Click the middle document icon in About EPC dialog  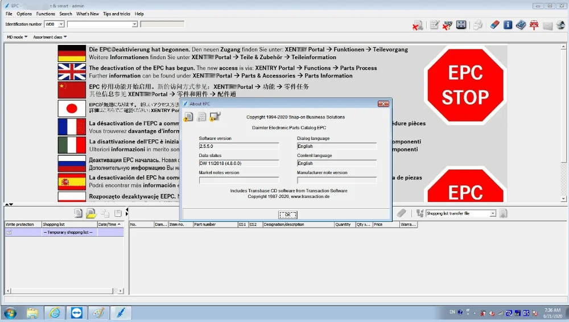tap(202, 117)
